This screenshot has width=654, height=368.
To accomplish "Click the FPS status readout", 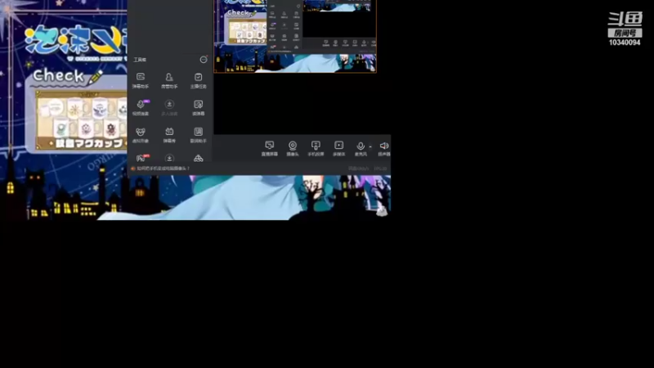I will [380, 168].
